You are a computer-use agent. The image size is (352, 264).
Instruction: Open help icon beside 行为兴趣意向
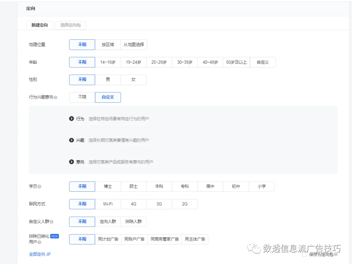coord(55,97)
